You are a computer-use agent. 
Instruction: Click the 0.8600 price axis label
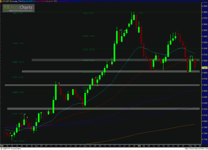click(205, 85)
